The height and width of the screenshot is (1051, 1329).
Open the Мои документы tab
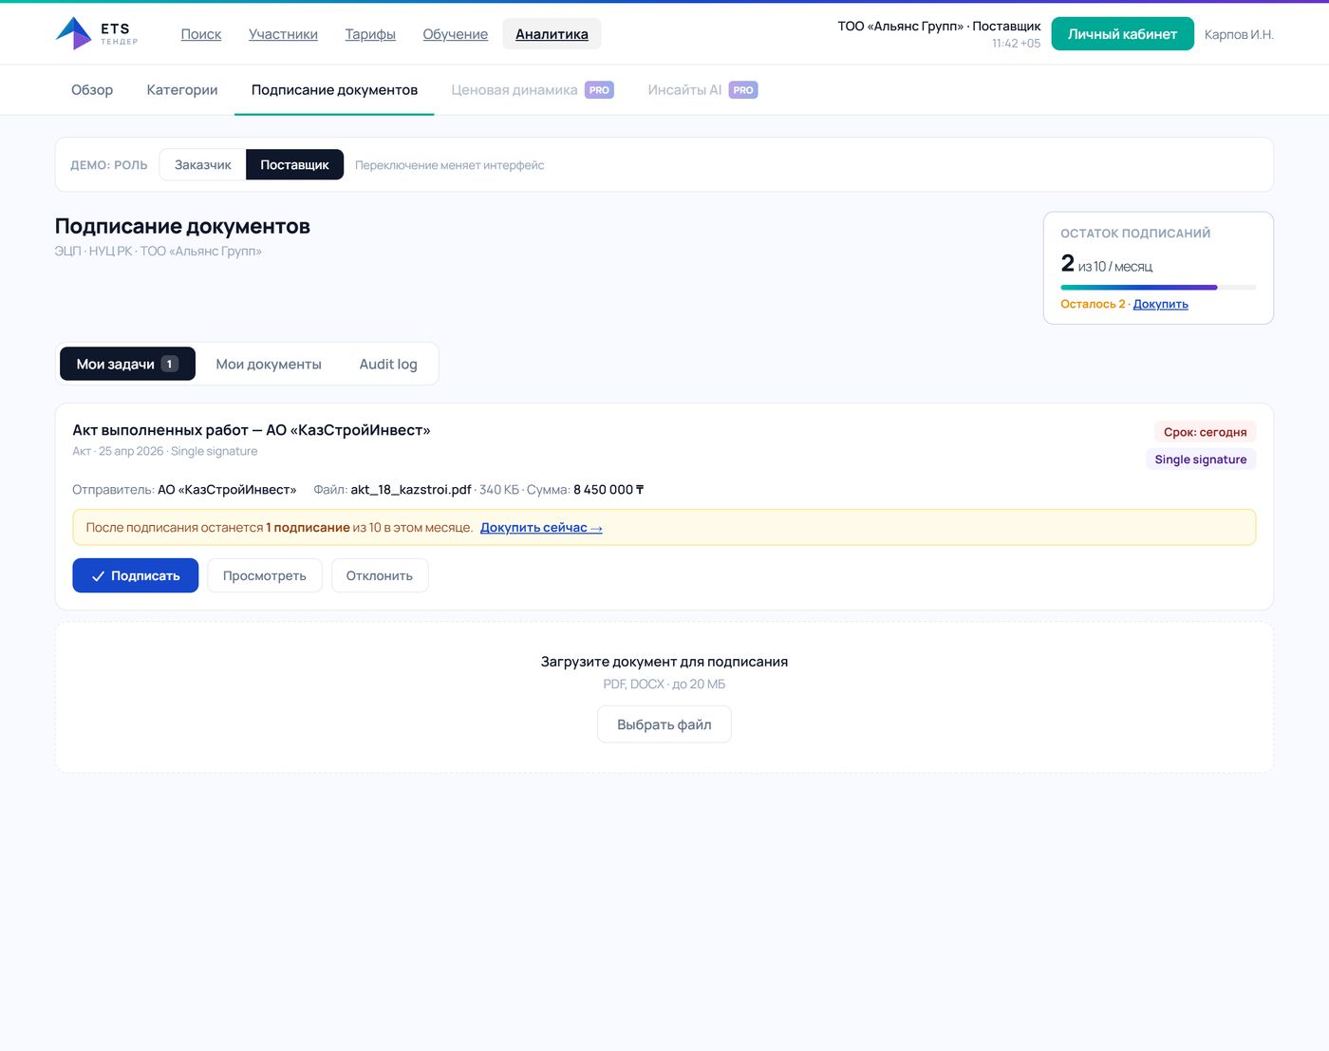(x=269, y=364)
